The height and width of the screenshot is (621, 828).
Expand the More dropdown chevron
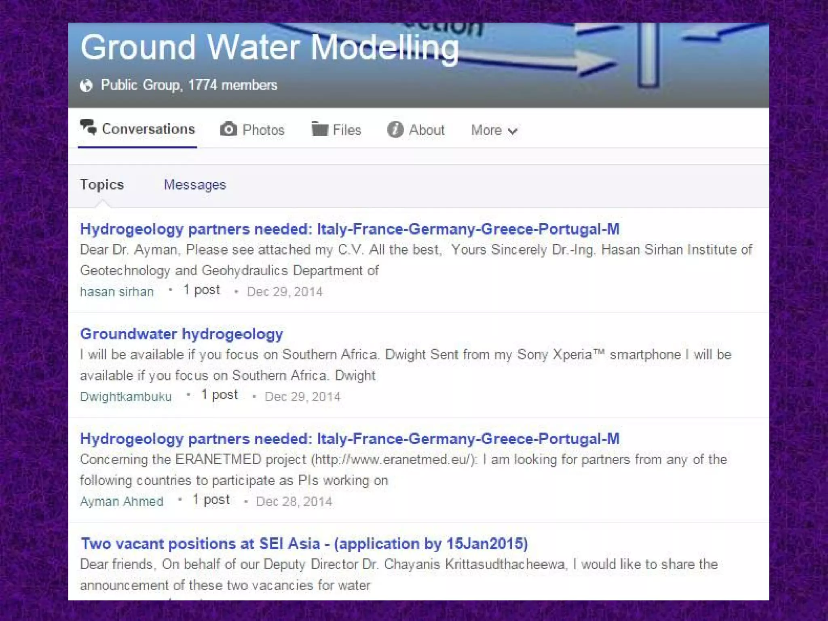513,131
